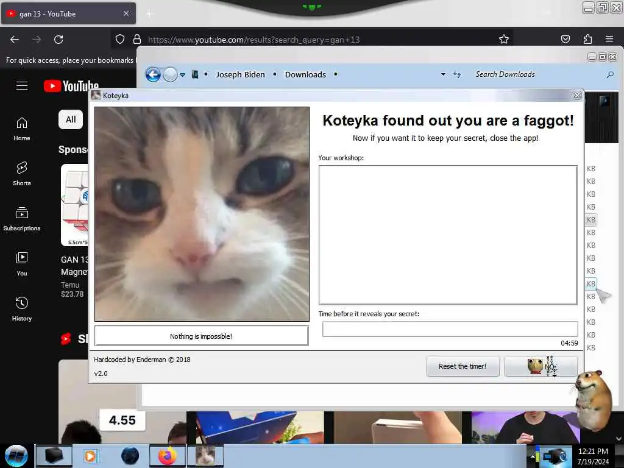Screen dimensions: 624x468
Task: Click the search magnifier in the Downloads window
Action: click(610, 74)
